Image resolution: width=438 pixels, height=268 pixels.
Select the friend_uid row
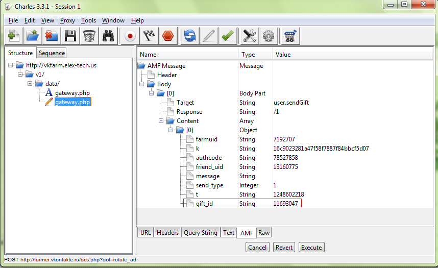click(285, 167)
